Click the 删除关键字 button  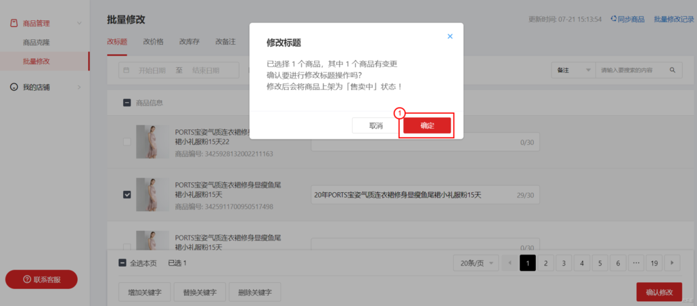pyautogui.click(x=255, y=293)
